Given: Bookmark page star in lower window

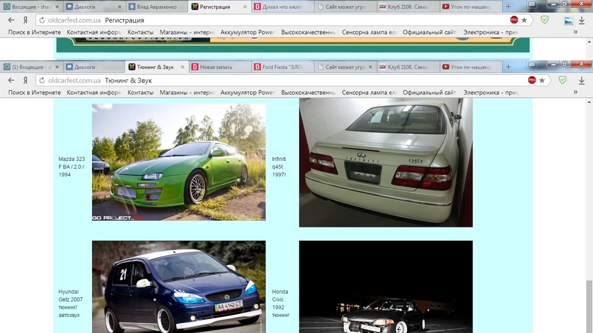Looking at the screenshot, I should click(x=542, y=80).
